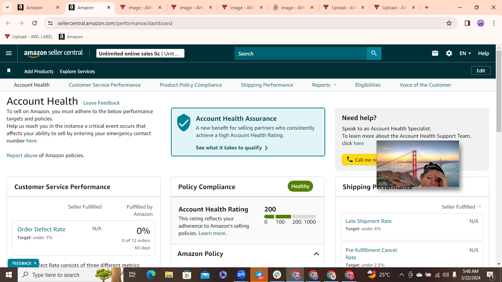Open Telegram from the taskbar
This screenshot has width=502, height=282.
(259, 275)
